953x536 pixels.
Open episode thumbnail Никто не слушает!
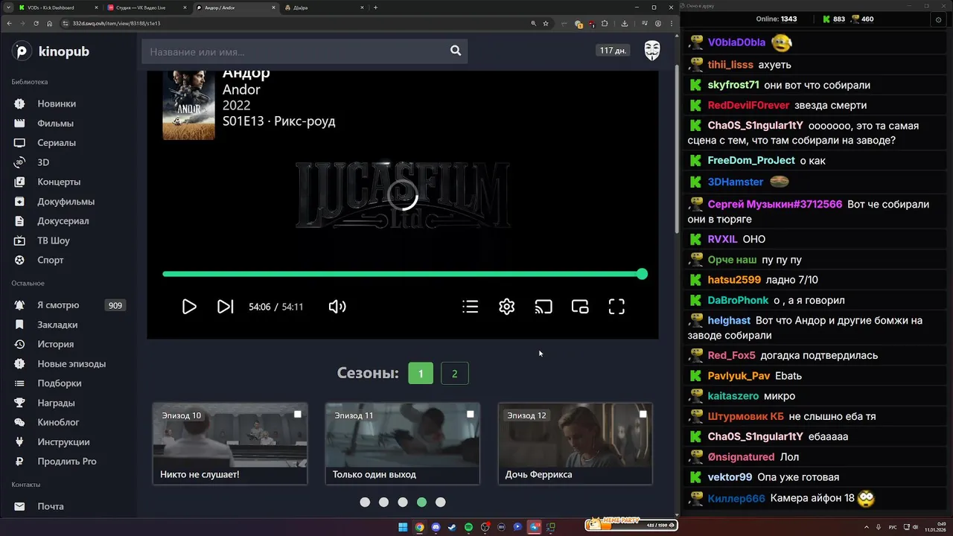pyautogui.click(x=230, y=444)
